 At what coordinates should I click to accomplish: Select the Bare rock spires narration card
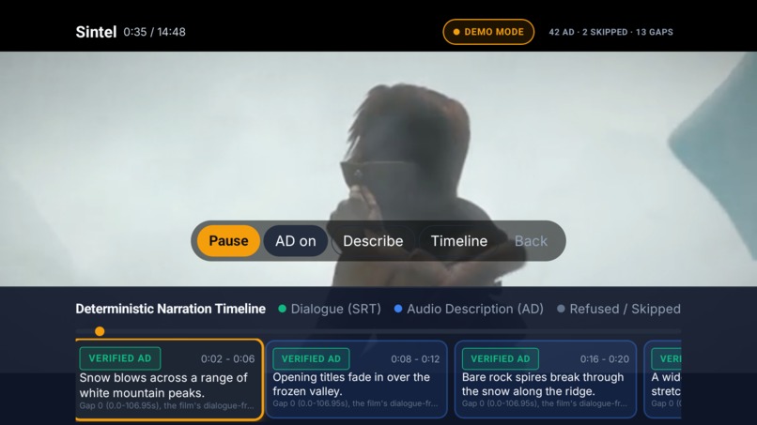tap(546, 379)
